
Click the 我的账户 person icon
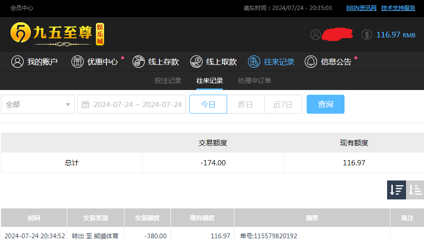pyautogui.click(x=18, y=62)
